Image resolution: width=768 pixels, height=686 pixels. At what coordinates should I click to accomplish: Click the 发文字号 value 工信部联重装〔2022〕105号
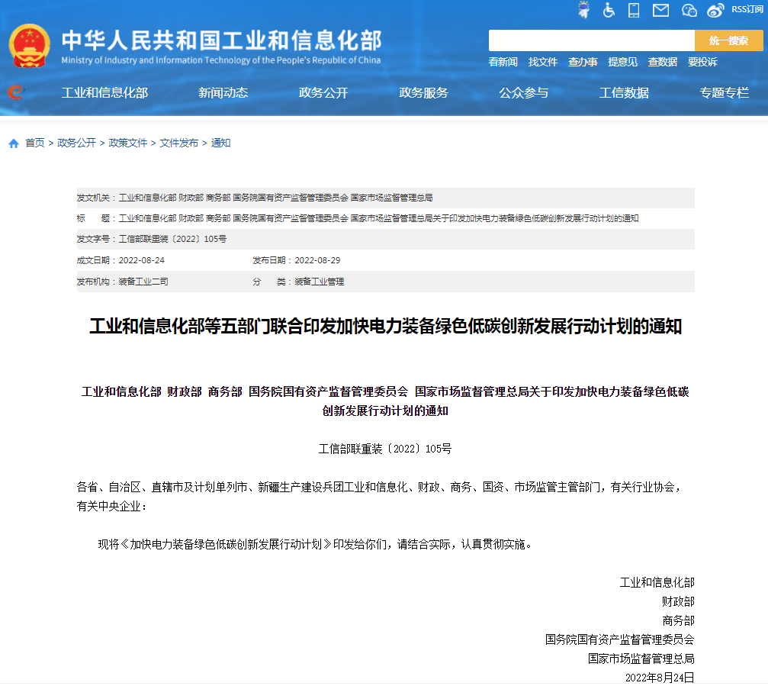tap(172, 239)
